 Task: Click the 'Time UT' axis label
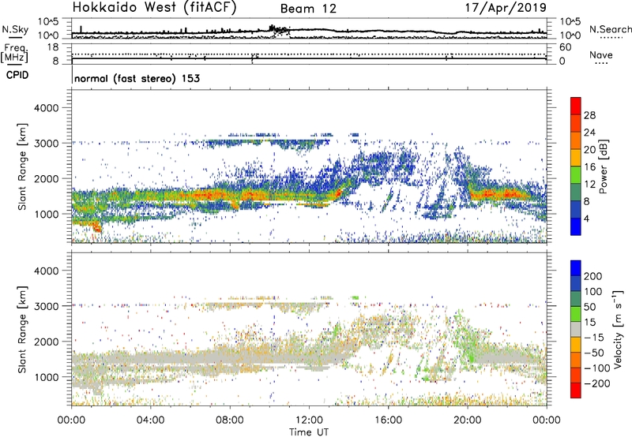pyautogui.click(x=309, y=432)
